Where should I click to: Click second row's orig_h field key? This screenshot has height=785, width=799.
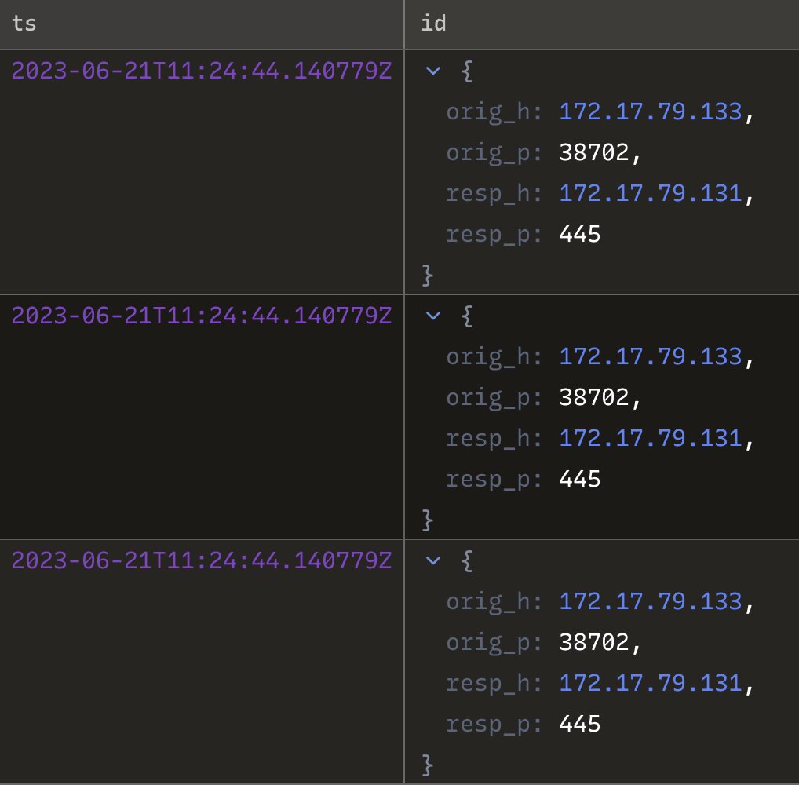[x=494, y=356]
